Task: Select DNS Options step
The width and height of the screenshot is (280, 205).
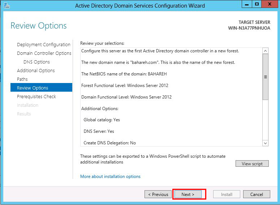Action: coord(36,62)
